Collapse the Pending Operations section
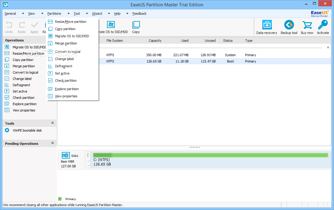334x210 pixels. coord(52,143)
